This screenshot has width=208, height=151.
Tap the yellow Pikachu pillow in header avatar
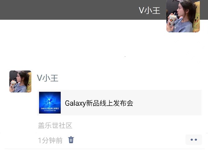(x=196, y=17)
